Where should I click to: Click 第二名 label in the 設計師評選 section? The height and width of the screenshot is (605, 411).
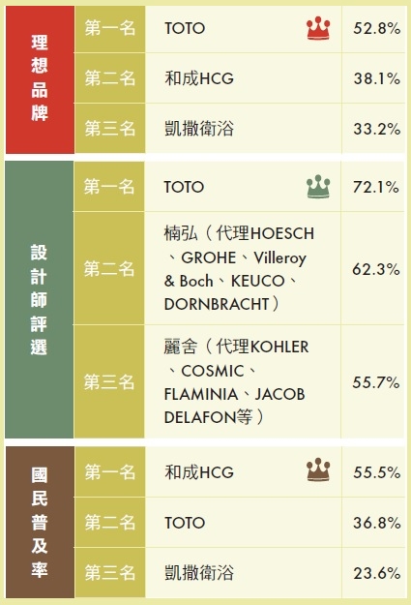coord(109,268)
